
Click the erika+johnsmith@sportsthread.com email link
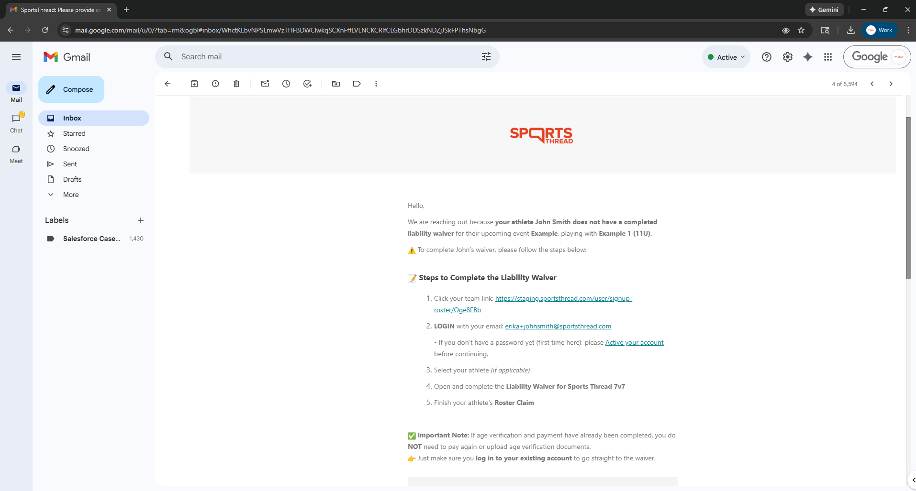[558, 327]
